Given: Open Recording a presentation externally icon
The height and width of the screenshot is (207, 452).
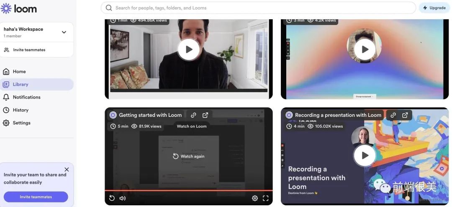Looking at the screenshot, I should pyautogui.click(x=405, y=115).
